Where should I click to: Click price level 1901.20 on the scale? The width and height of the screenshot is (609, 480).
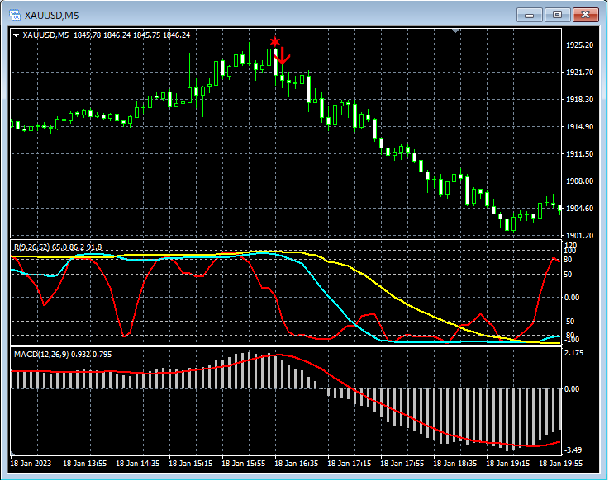click(579, 235)
